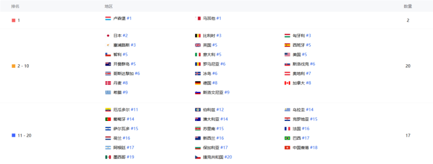Click the Luxembourg flag next to 卢森堡
Screen dimensions: 433x164
[x=108, y=18]
